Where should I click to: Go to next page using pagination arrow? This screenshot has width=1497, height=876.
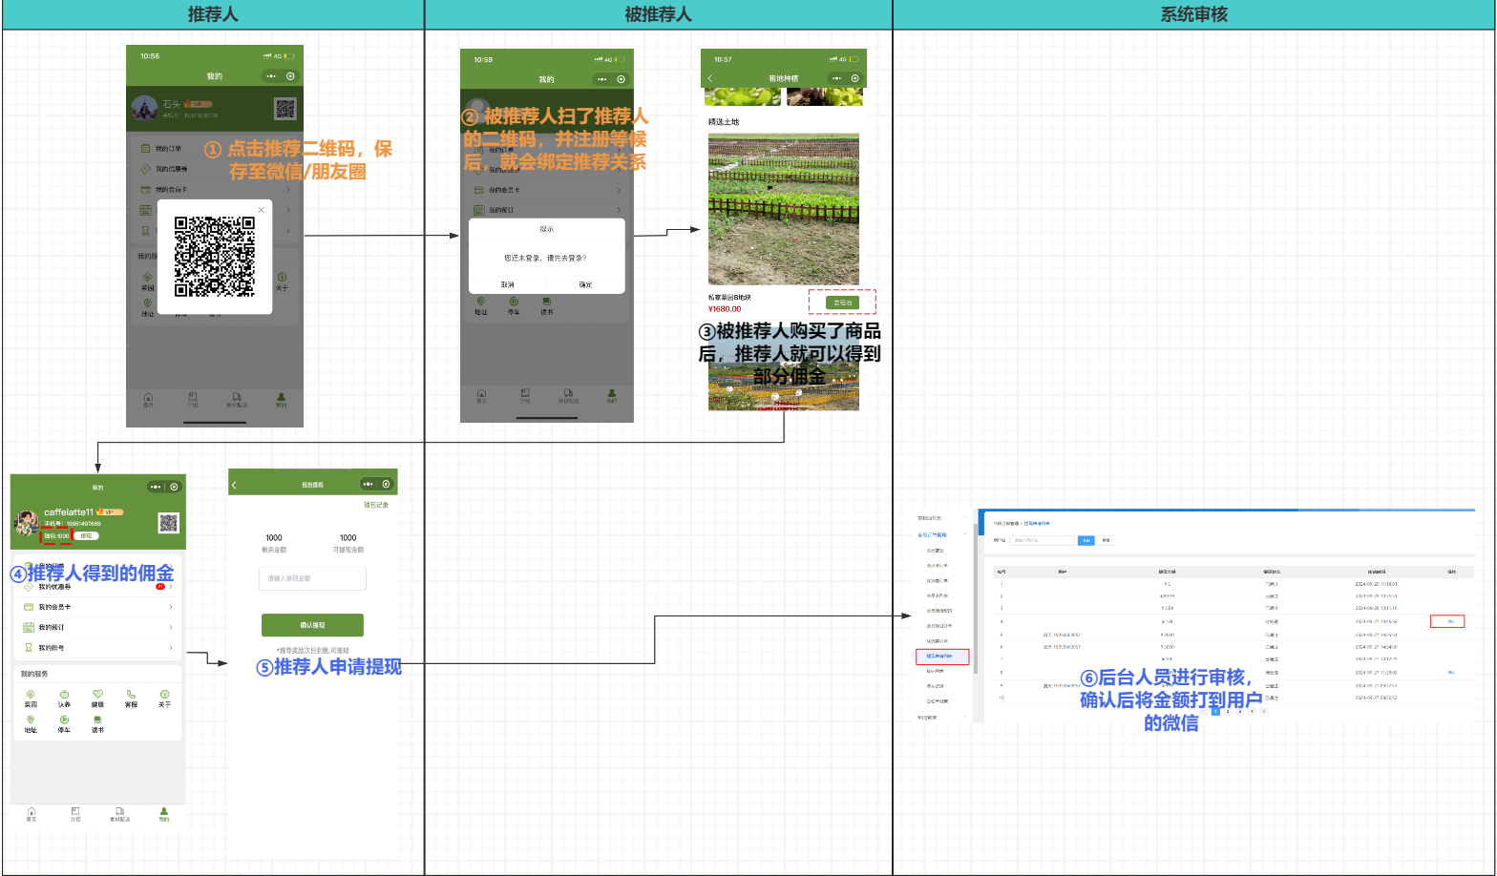pos(1264,711)
